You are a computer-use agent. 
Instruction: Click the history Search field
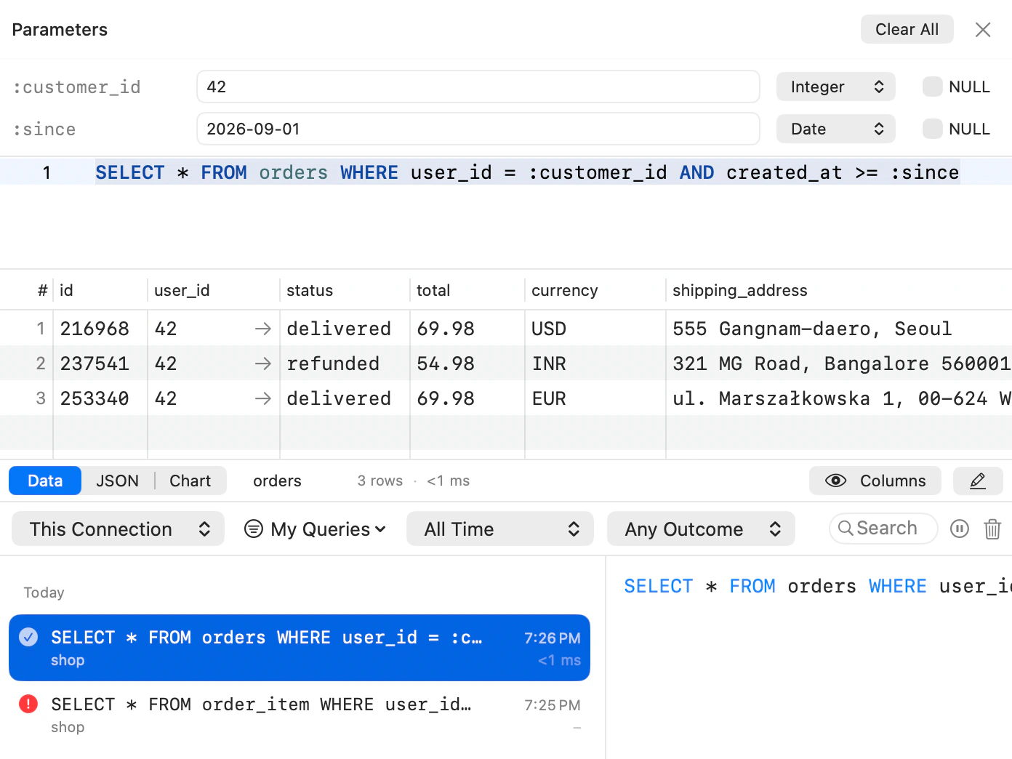click(883, 529)
